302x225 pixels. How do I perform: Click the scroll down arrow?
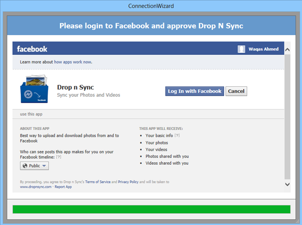287,184
